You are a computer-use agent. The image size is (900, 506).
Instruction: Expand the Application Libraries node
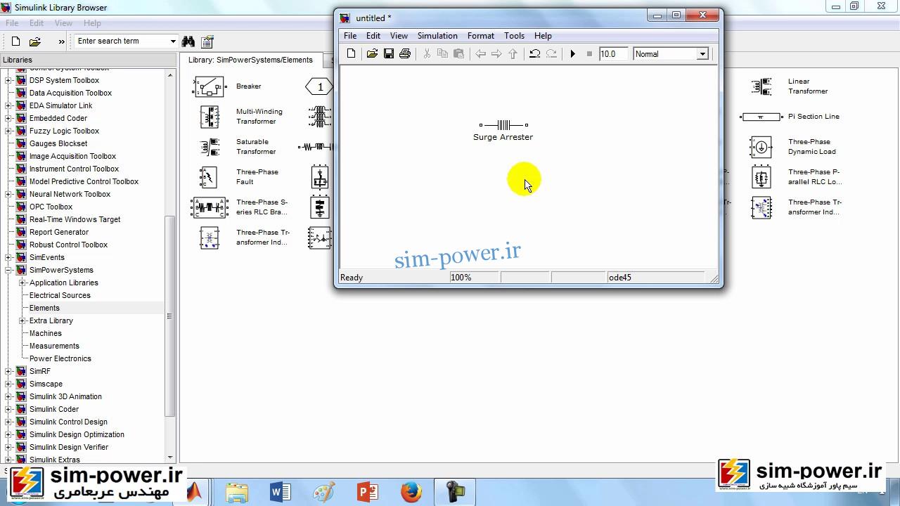pyautogui.click(x=22, y=283)
